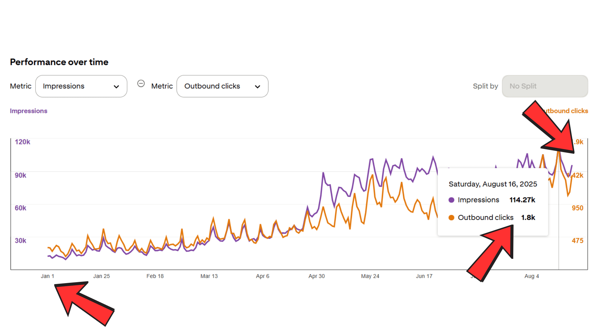Click the Performance over time heading
Image resolution: width=598 pixels, height=336 pixels.
(59, 62)
